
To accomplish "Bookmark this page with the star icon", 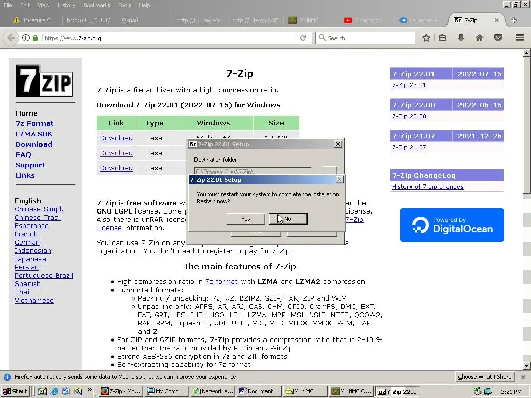I will [426, 38].
